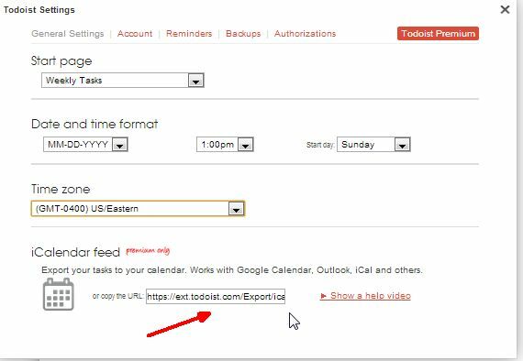Switch to the Reminders tab
Viewport: 523px width, 361px height.
189,34
